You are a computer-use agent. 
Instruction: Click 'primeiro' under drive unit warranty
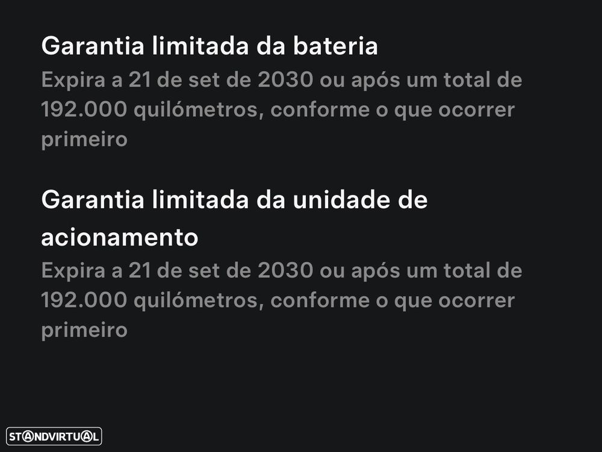click(84, 330)
